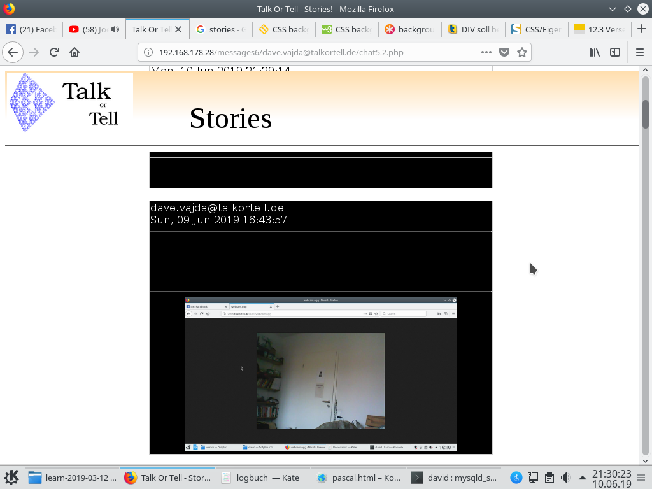Click the URL address bar

point(312,52)
